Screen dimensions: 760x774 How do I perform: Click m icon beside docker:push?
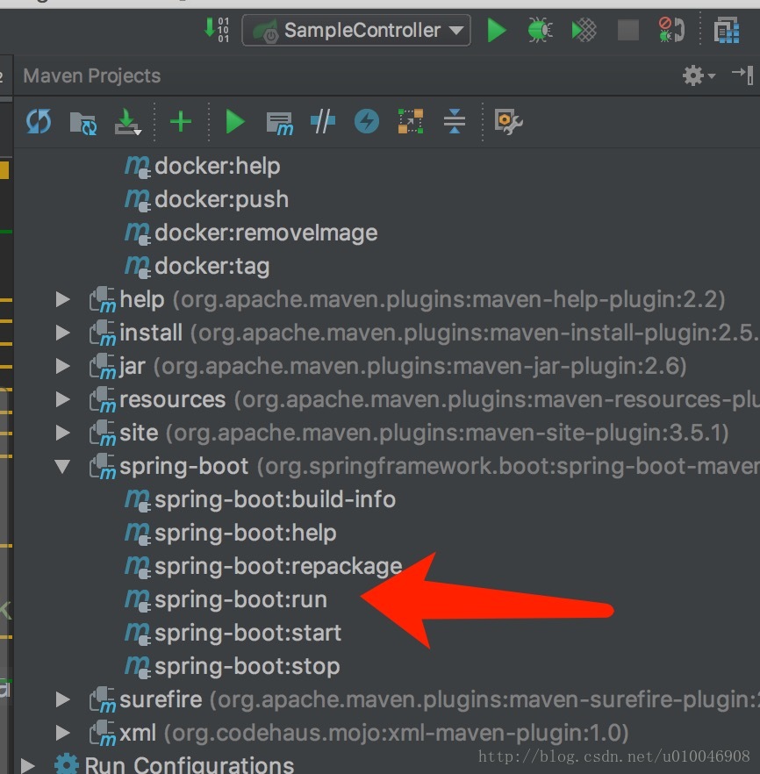point(137,200)
